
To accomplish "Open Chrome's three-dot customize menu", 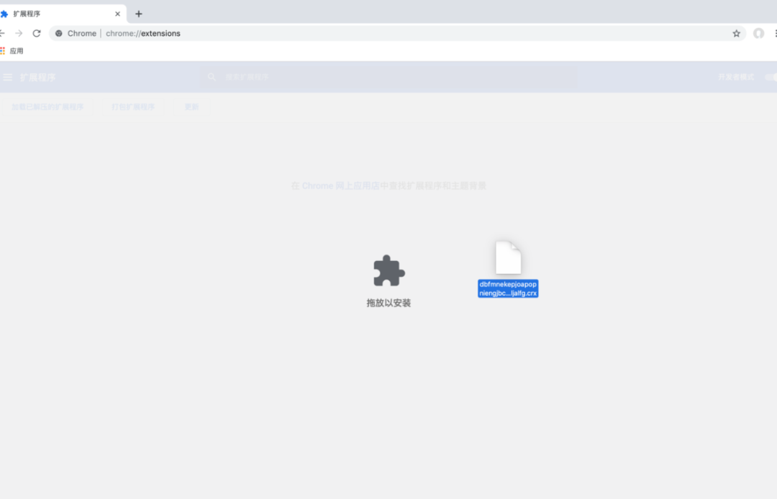I will 774,33.
